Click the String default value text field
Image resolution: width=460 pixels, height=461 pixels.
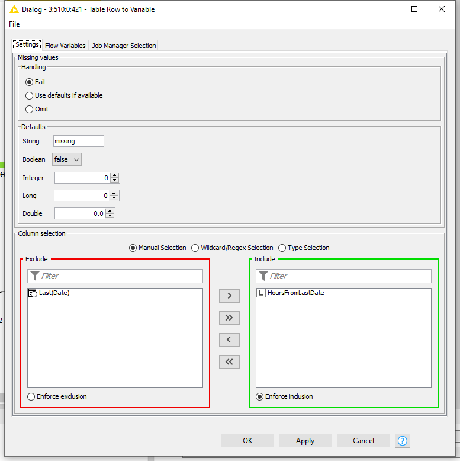[78, 141]
